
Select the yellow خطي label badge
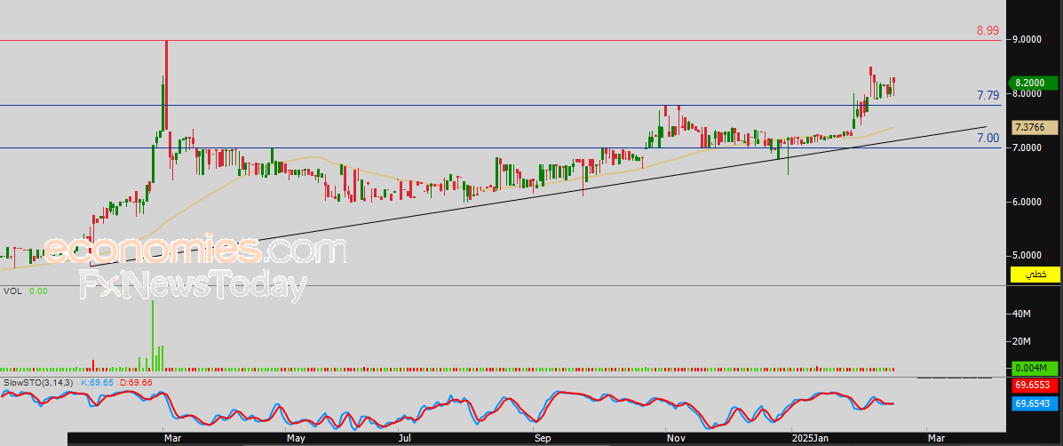1035,275
